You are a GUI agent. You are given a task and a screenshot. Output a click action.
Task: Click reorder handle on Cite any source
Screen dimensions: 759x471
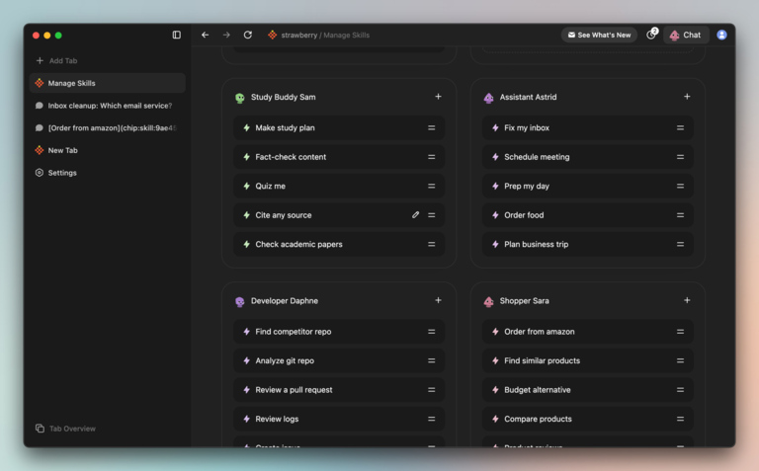tap(431, 214)
